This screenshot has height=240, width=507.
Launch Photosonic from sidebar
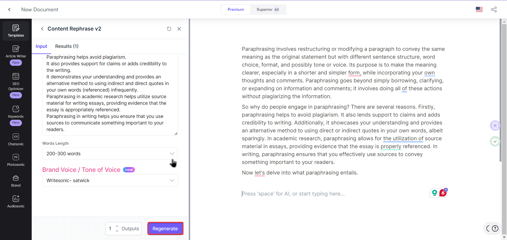16,160
